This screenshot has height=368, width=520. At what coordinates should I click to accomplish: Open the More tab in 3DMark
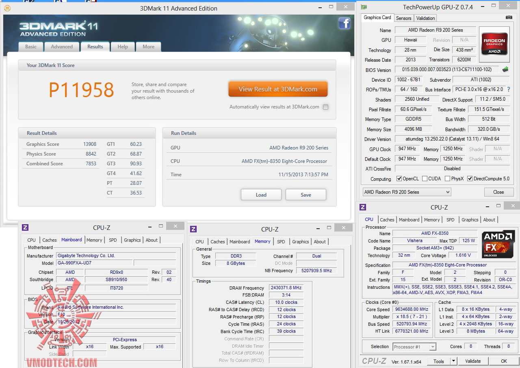[x=148, y=47]
